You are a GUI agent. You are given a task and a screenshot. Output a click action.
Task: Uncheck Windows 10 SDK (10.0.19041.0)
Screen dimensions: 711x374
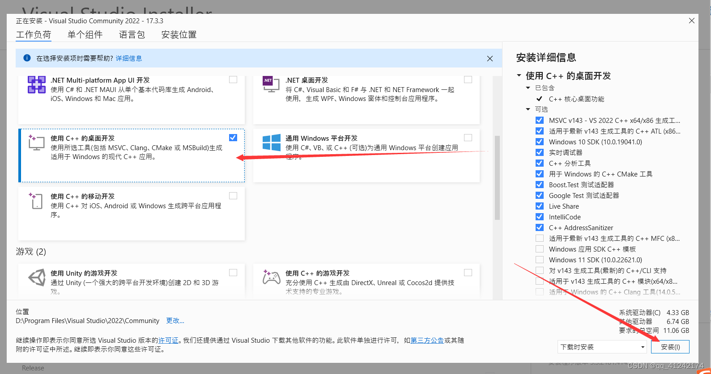click(x=540, y=142)
